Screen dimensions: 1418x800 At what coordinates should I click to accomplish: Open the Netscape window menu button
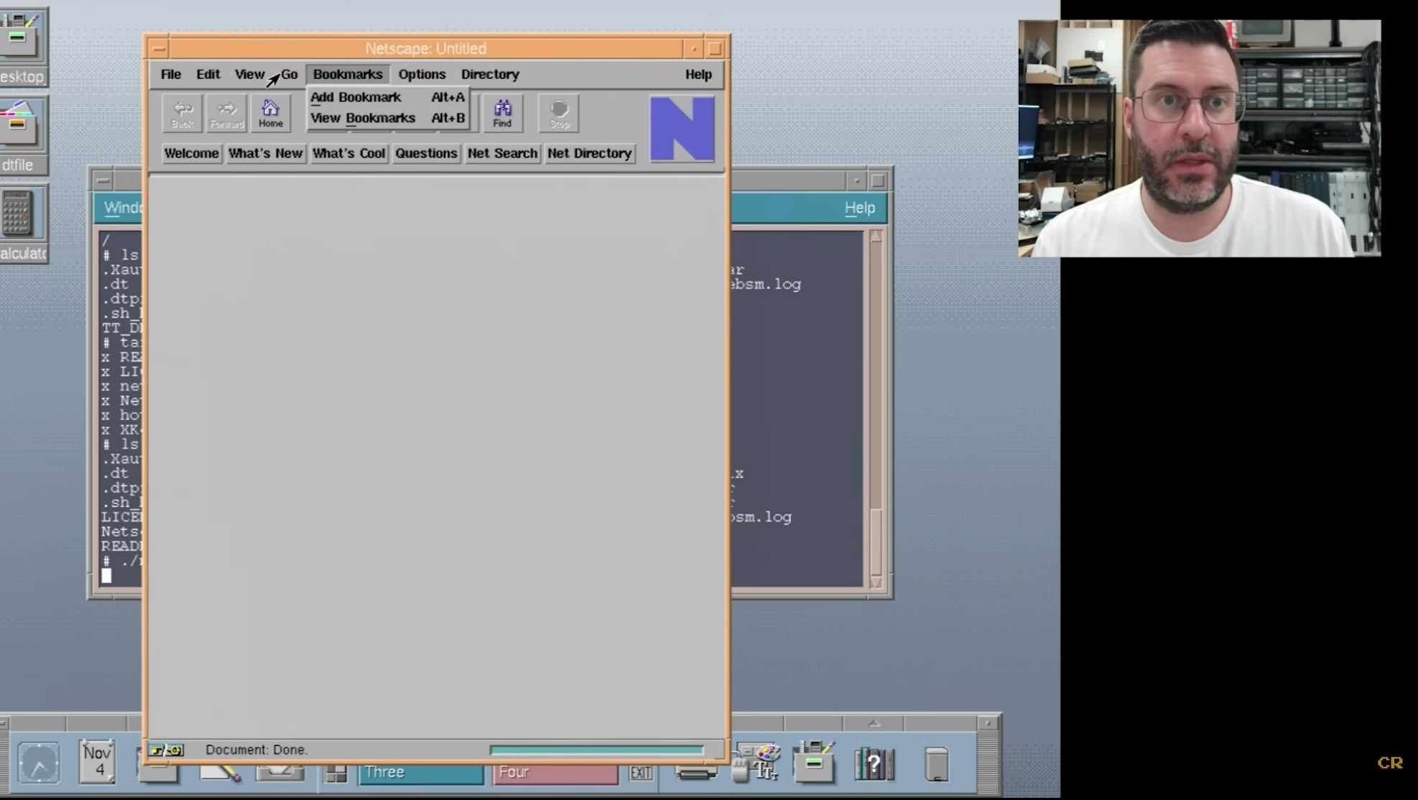pos(159,49)
